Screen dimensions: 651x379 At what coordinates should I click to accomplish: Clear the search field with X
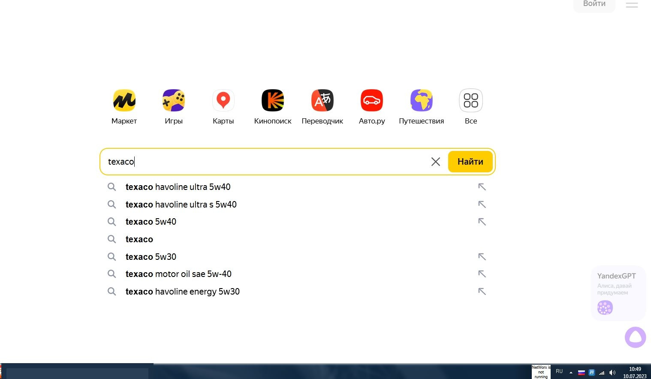436,162
